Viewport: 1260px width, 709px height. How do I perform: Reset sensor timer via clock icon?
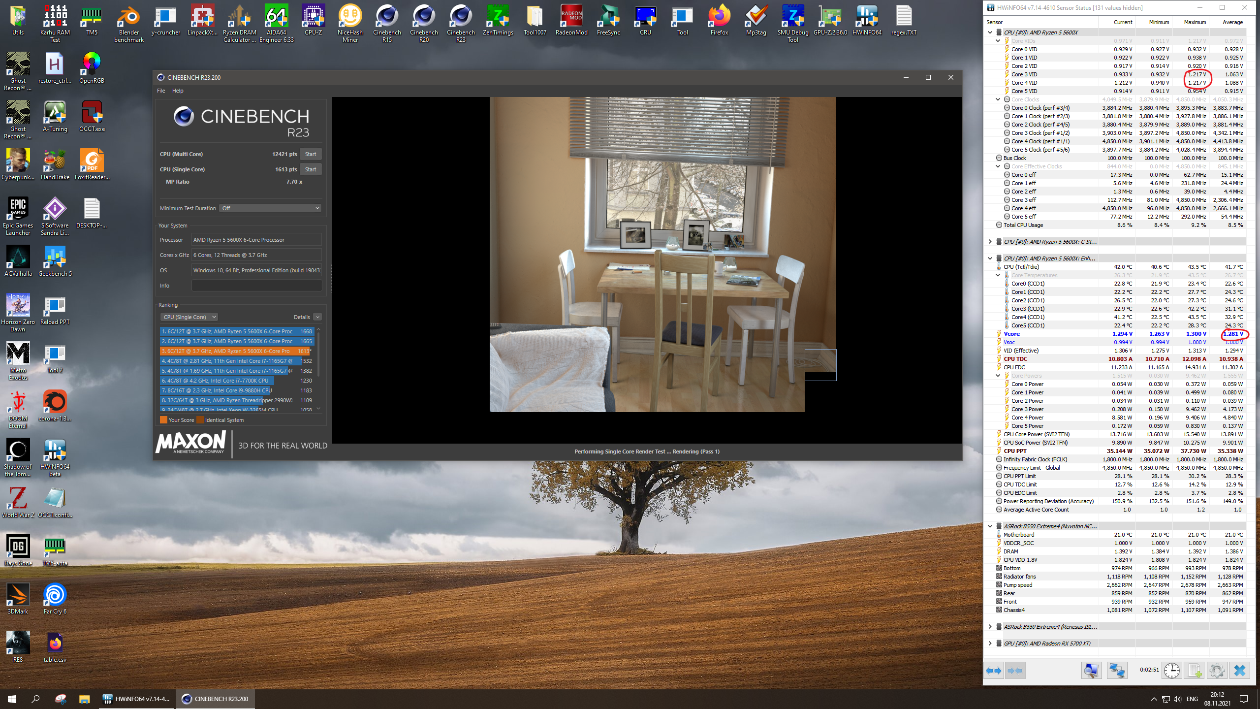coord(1171,671)
